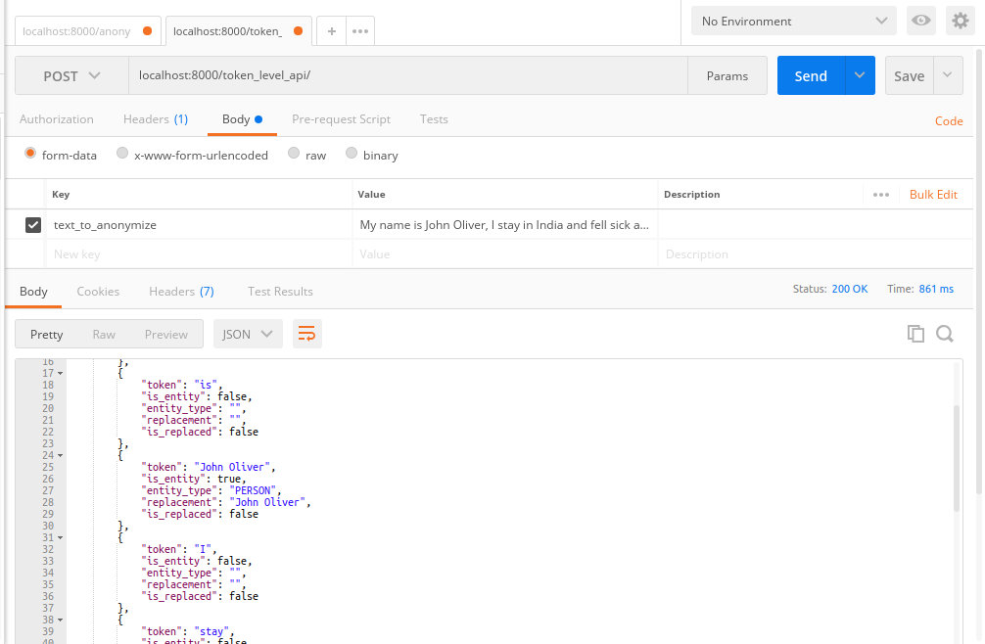Viewport: 985px width, 644px height.
Task: Open the request Body tab
Action: (x=242, y=119)
